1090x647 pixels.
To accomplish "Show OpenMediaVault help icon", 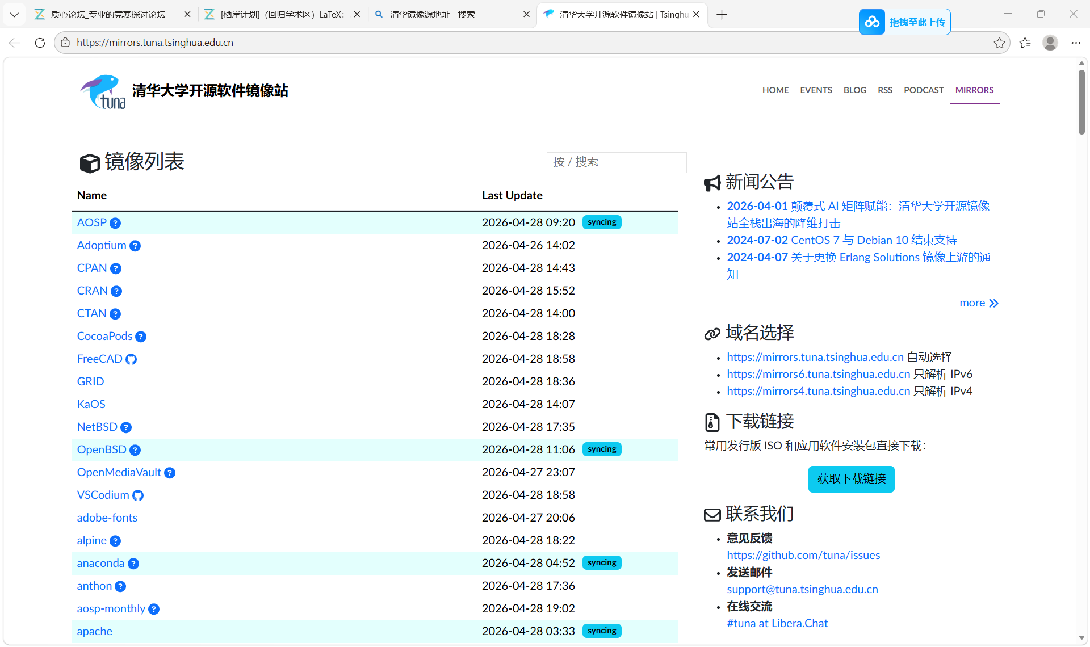I will pyautogui.click(x=170, y=473).
